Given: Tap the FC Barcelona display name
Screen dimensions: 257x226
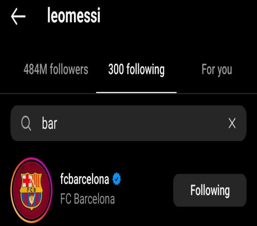Looking at the screenshot, I should point(87,199).
